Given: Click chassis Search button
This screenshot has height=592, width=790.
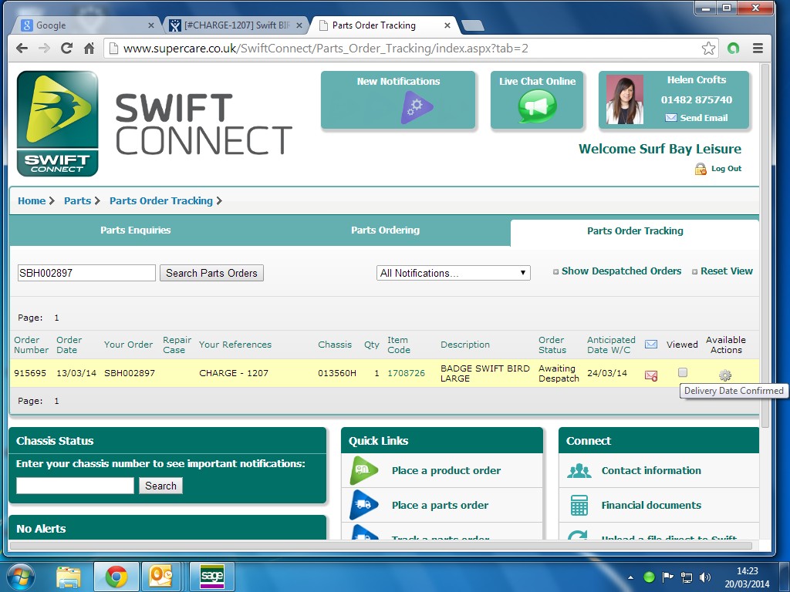Looking at the screenshot, I should [x=160, y=486].
